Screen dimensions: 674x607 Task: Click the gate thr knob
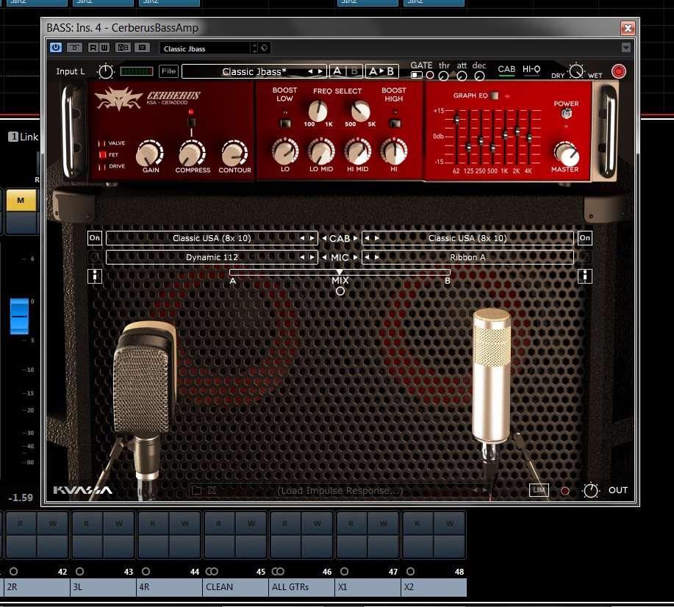444,76
